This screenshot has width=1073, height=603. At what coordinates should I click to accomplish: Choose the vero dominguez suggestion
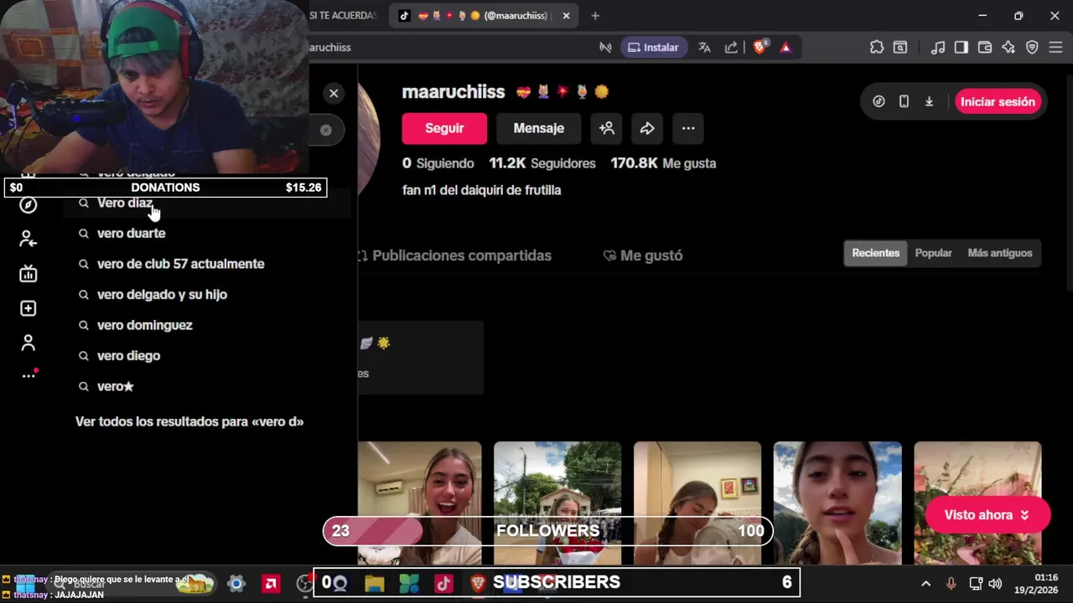pyautogui.click(x=205, y=325)
